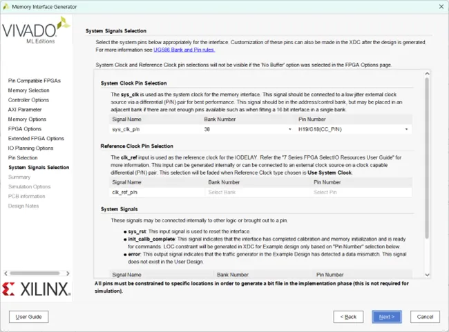Click the vertical scrollbar thumb in content panel
449x332 pixels.
[x=427, y=158]
